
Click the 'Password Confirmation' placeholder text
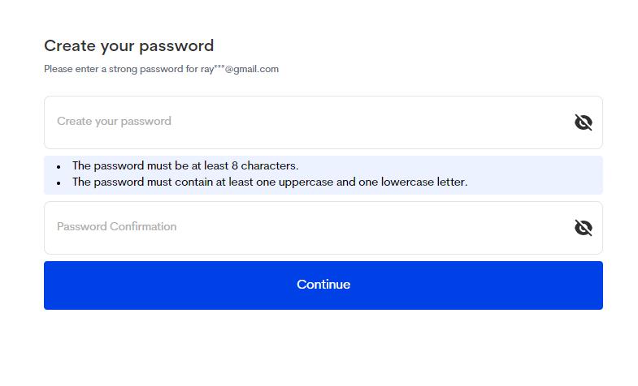click(x=116, y=227)
